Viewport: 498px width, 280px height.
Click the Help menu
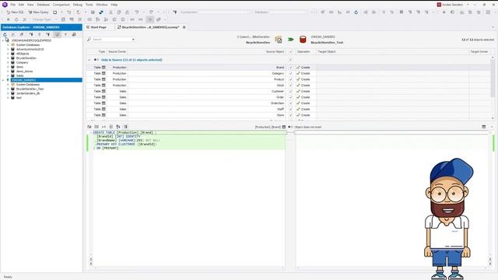click(114, 5)
